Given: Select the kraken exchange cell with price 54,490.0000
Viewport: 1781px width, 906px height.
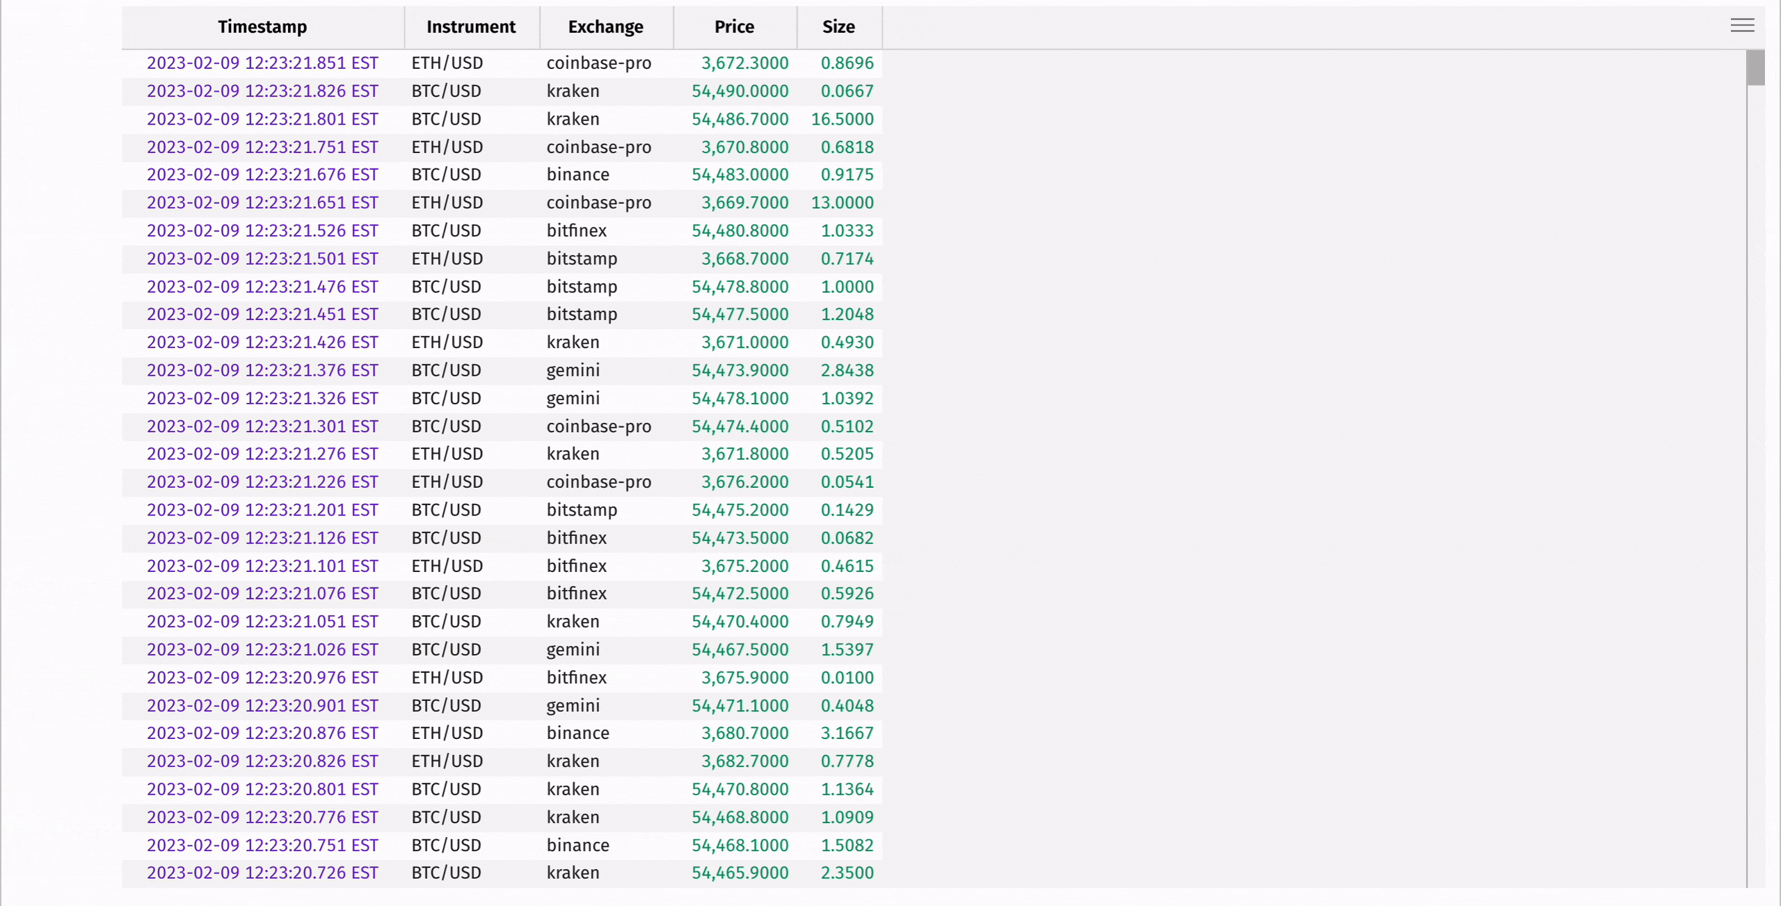Looking at the screenshot, I should pos(573,90).
